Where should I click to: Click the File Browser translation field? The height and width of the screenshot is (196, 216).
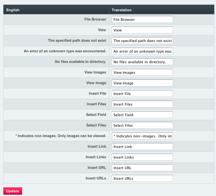tap(142, 20)
